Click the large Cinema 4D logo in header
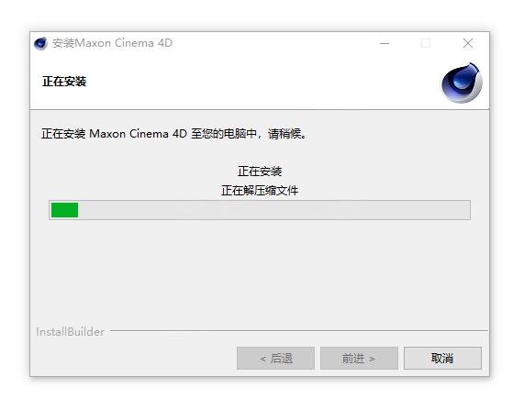Viewport: 524px width, 410px height. [462, 83]
